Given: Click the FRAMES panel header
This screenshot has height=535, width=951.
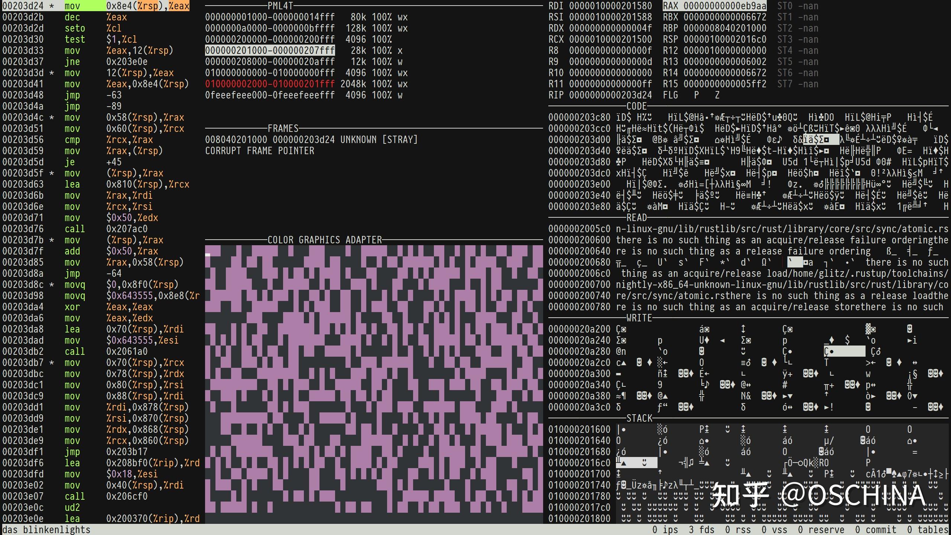Looking at the screenshot, I should click(283, 129).
